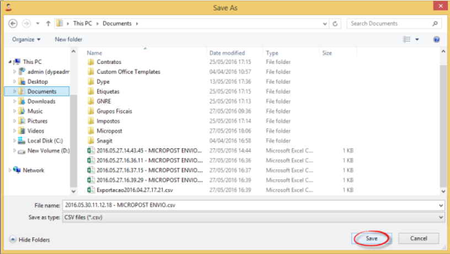Select the Grupos Fiscais folder icon

click(91, 111)
